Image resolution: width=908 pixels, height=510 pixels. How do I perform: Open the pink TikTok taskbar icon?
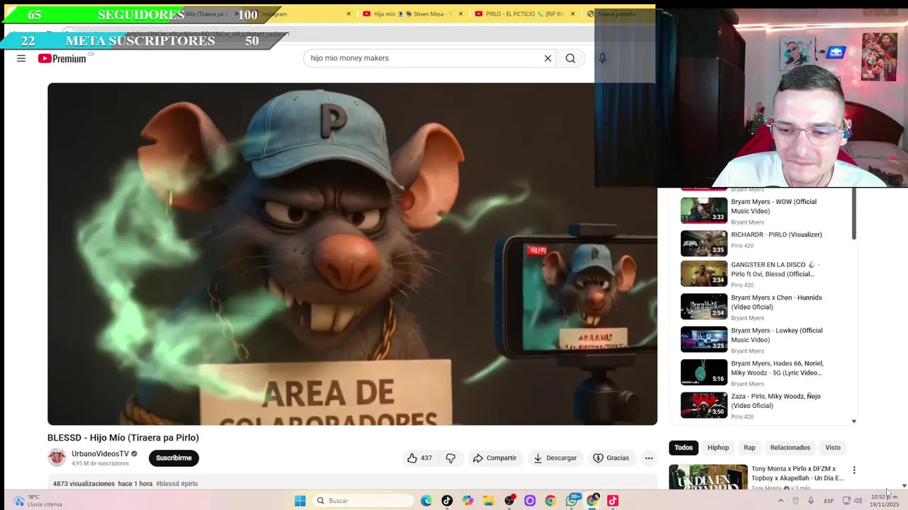[x=613, y=501]
